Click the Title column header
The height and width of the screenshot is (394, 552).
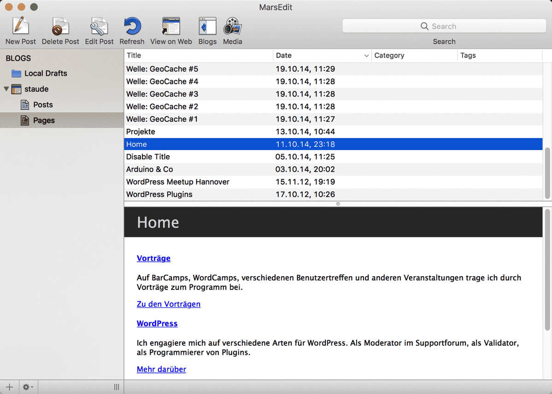198,55
